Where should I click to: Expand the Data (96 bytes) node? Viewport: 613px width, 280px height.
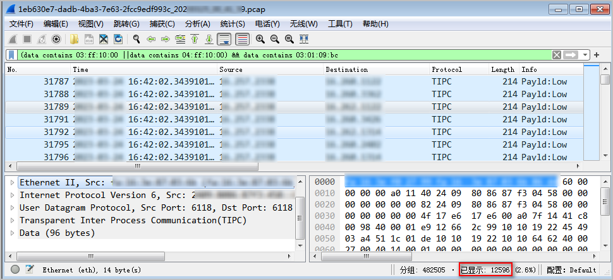coord(12,233)
